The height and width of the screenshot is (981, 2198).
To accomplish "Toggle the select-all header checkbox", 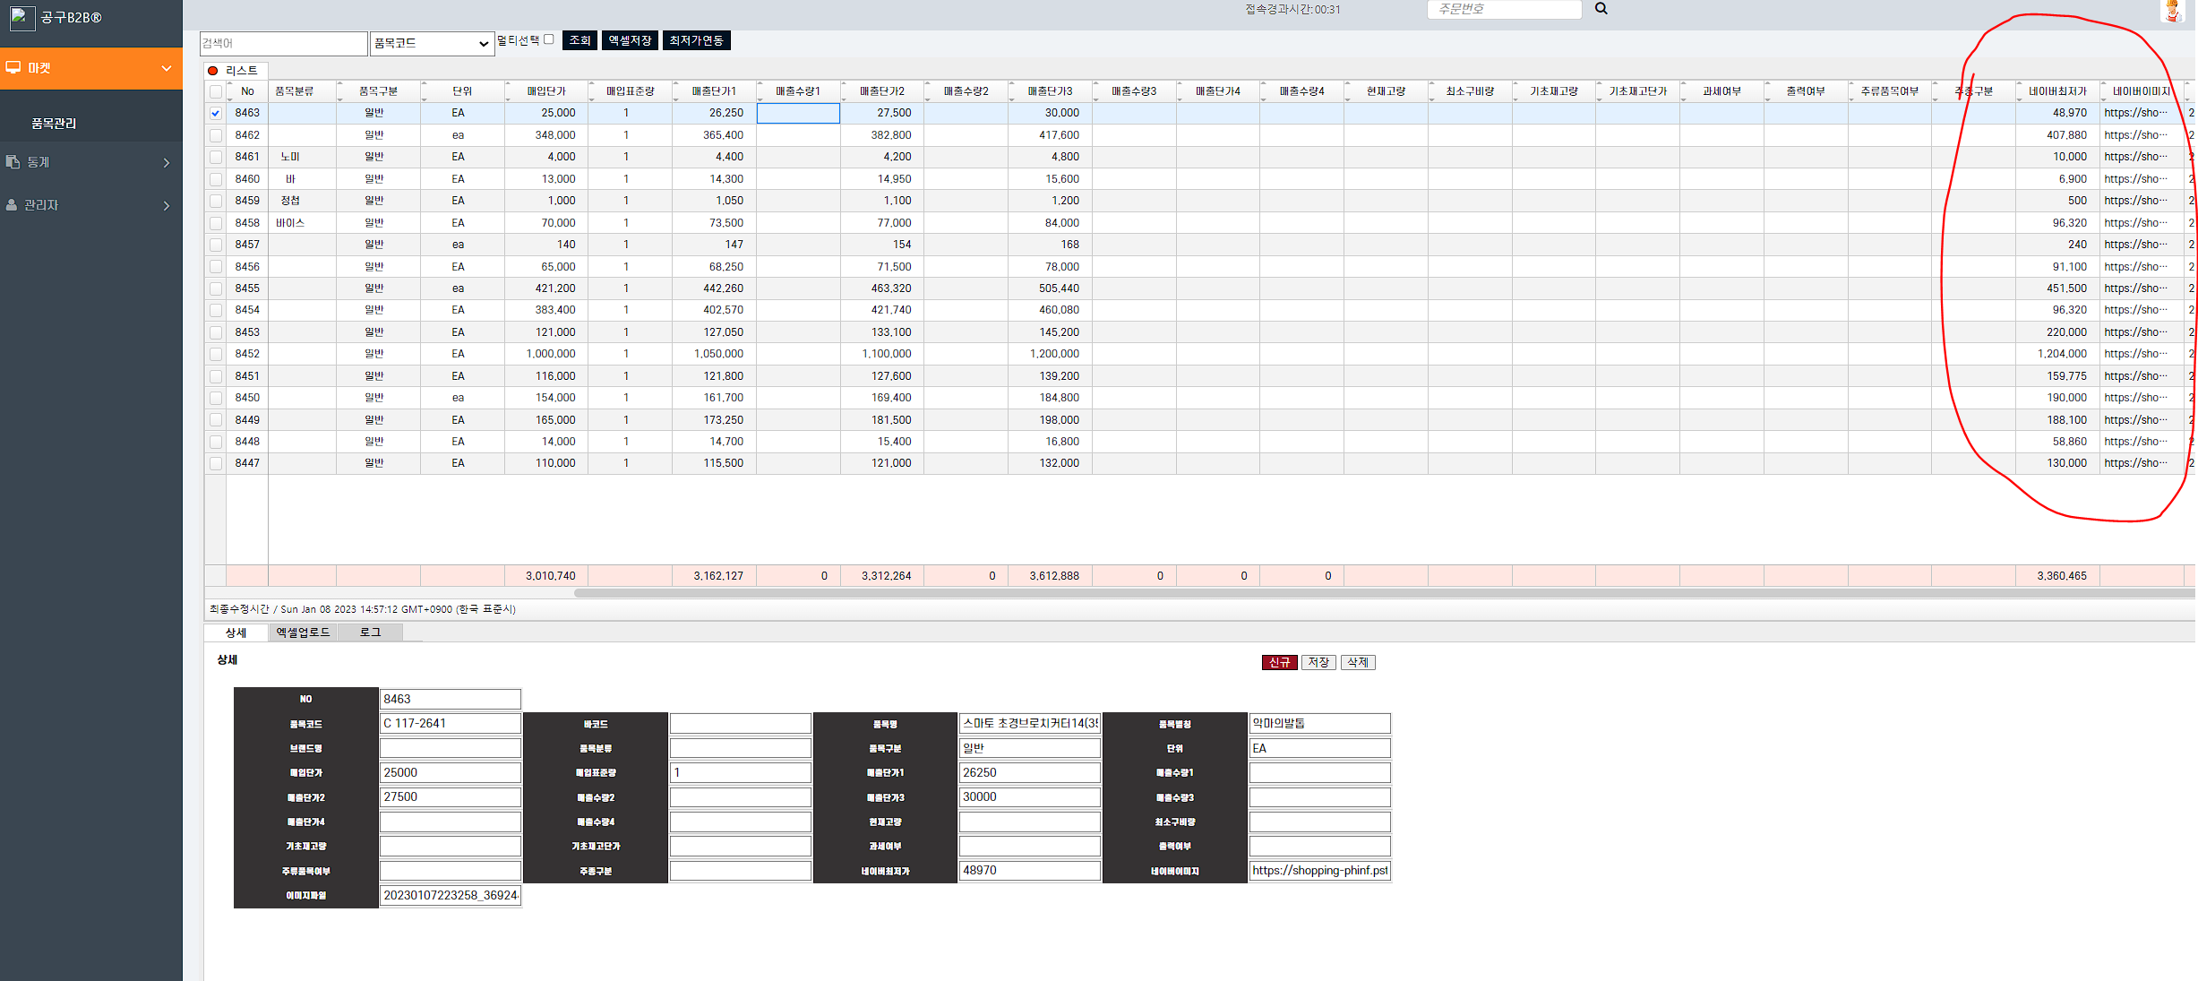I will click(x=216, y=91).
